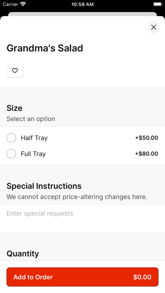
Task: Tap the Carrier label in status bar
Action: click(x=10, y=4)
